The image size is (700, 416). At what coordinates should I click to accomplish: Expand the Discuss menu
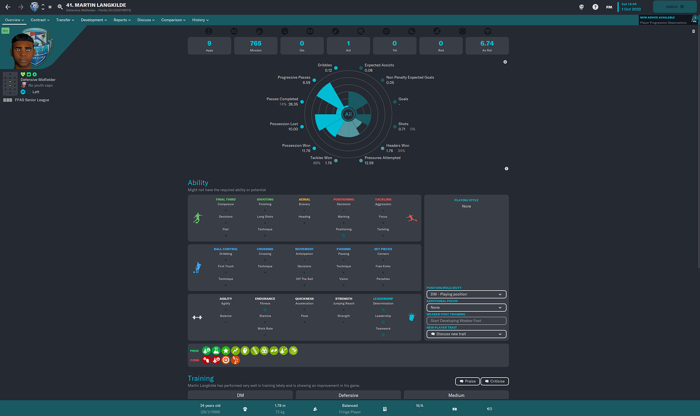click(x=146, y=20)
